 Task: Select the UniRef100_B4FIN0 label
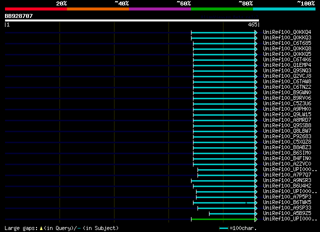[x=287, y=159]
